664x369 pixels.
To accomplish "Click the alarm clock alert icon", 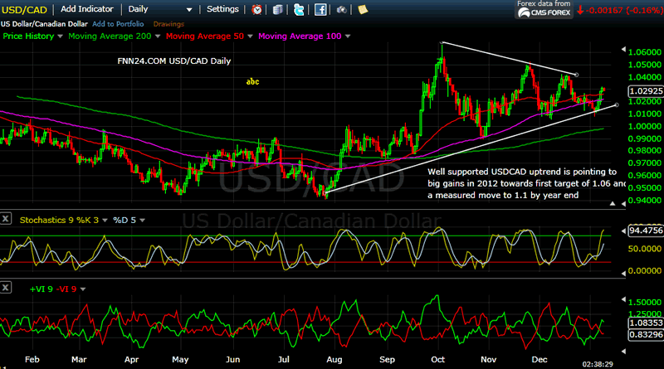I will click(257, 10).
